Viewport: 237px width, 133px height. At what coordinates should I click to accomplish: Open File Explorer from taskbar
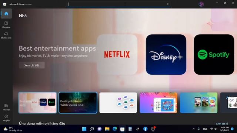point(107,129)
